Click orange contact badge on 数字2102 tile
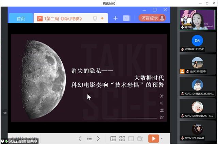The image size is (218, 144). pos(182,71)
